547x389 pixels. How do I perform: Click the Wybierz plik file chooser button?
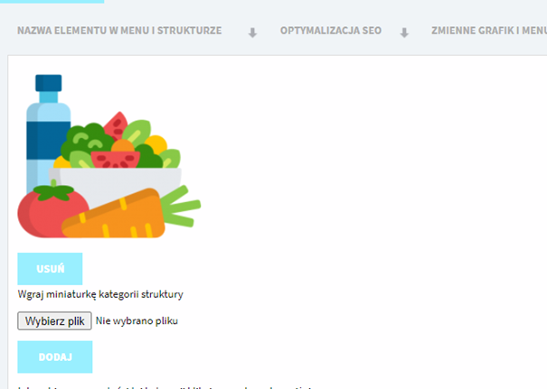pos(54,320)
